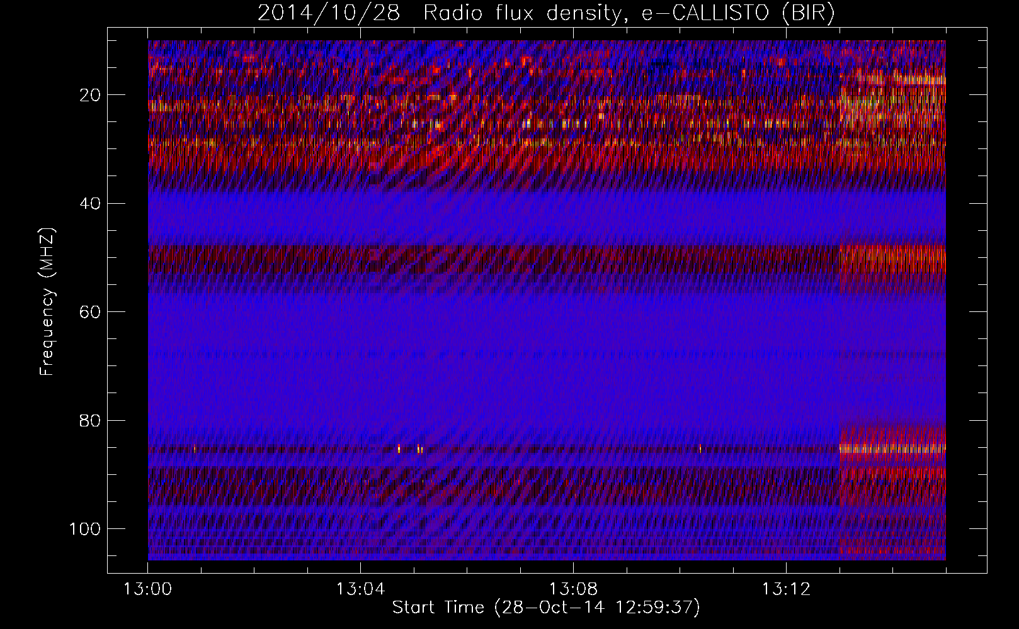Click the plot title '2014/10/28 Radio flux density, e-CALLISTO (BIR)'
Screen dimensions: 1019x629
(546, 13)
